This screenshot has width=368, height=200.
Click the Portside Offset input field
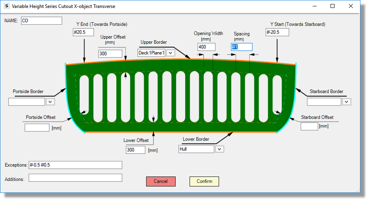(x=37, y=127)
